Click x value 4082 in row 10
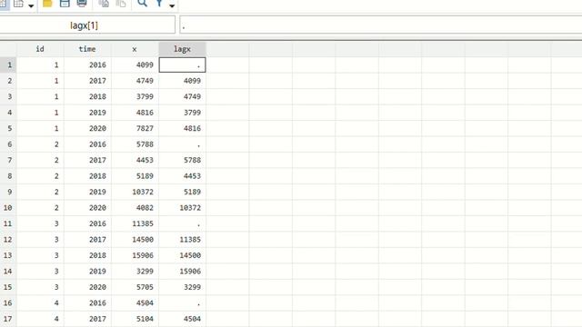Screen dimensions: 582x327 [x=135, y=208]
